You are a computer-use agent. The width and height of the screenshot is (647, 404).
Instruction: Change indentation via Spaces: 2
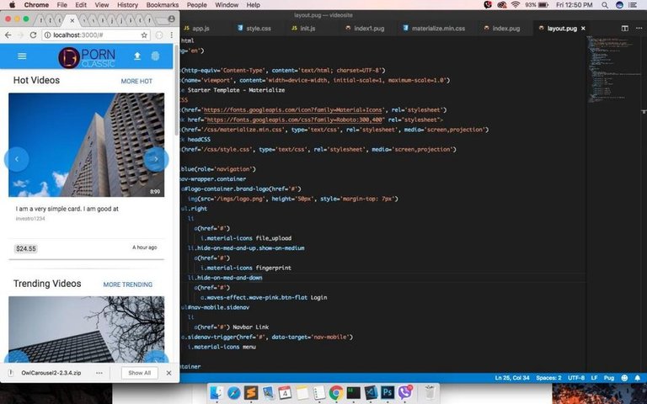tap(548, 378)
